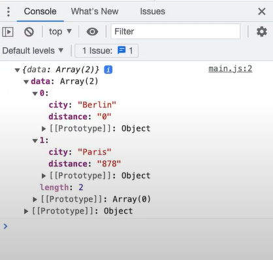Open the Default levels dropdown
Screen dimensions: 273x260
33,50
